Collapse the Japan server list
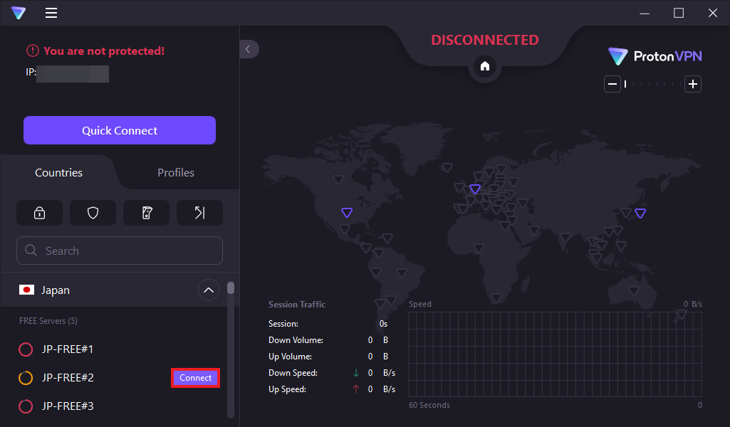Image resolution: width=730 pixels, height=427 pixels. click(209, 290)
